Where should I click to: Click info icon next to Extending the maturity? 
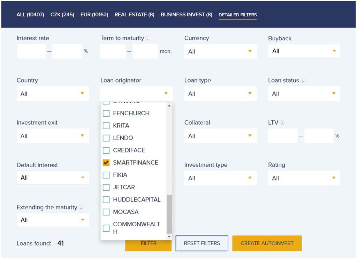tap(81, 208)
